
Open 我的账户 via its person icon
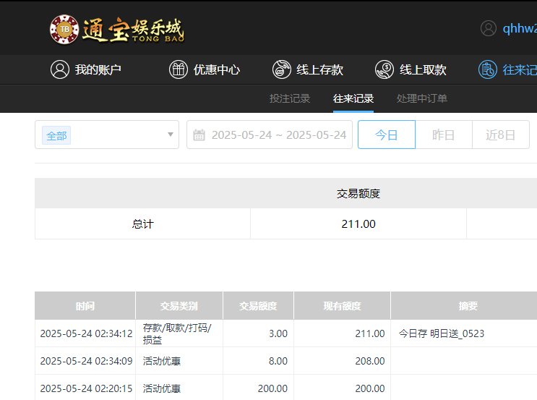click(59, 69)
